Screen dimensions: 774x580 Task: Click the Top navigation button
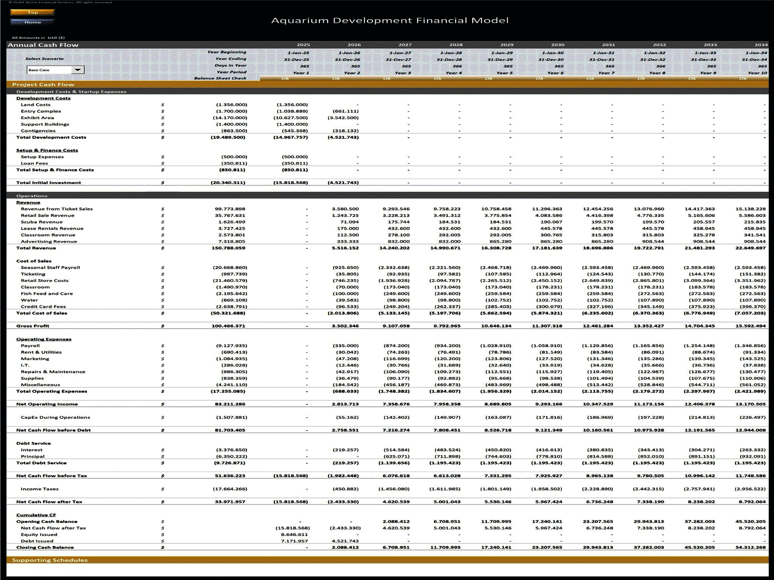[32, 12]
